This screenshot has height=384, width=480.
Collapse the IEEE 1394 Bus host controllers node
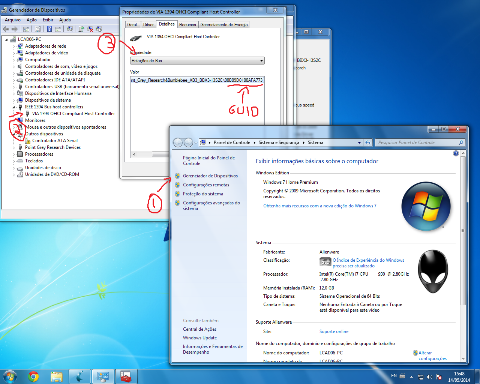[14, 107]
